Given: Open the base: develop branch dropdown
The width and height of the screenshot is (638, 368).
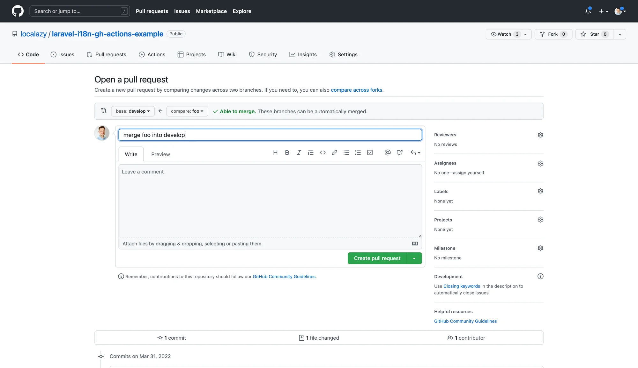Looking at the screenshot, I should click(x=133, y=111).
